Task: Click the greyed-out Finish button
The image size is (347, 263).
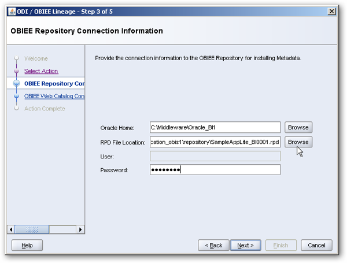Action: click(281, 245)
